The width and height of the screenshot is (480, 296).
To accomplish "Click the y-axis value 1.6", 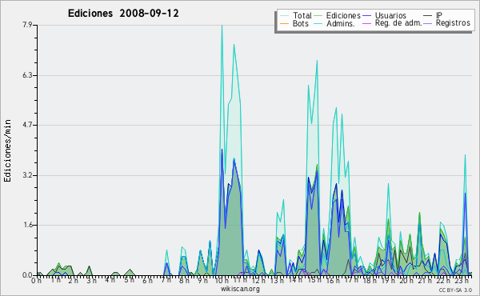I will 27,226.
